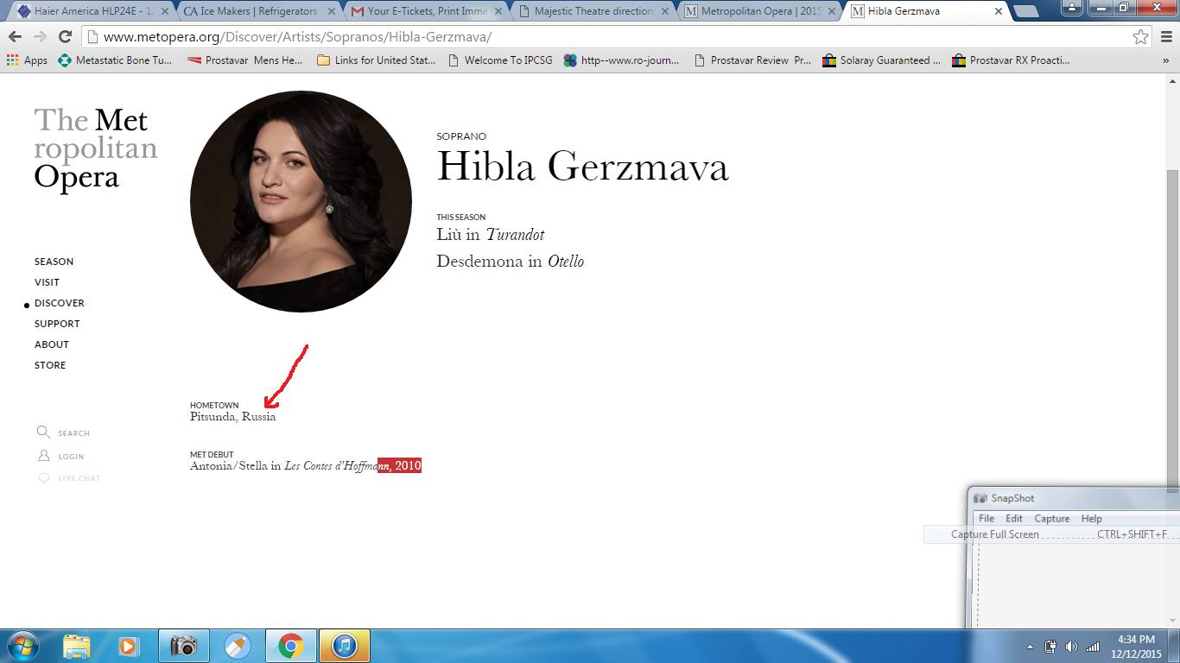Click the network signal tray icon
The image size is (1180, 663).
point(1093,647)
